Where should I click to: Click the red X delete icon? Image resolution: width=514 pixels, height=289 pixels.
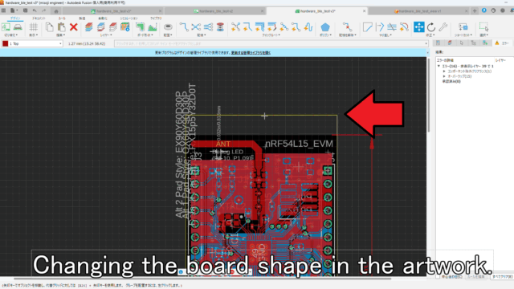[74, 26]
